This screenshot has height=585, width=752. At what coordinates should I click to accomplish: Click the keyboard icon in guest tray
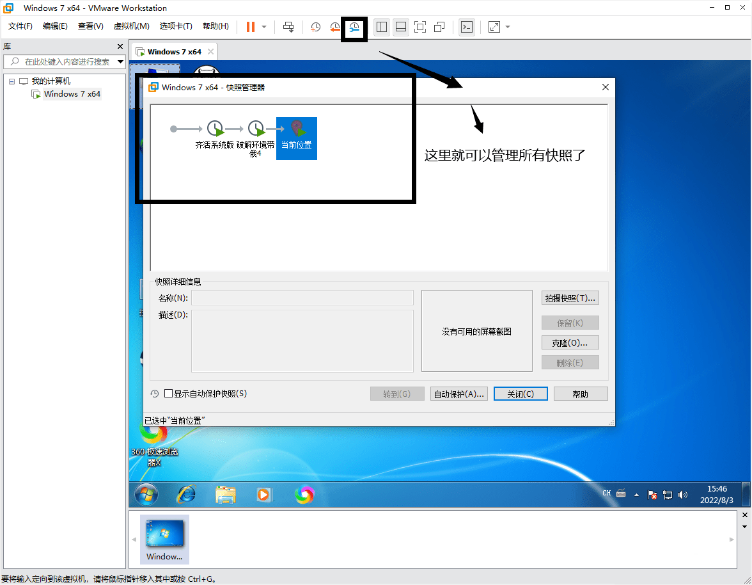(621, 493)
